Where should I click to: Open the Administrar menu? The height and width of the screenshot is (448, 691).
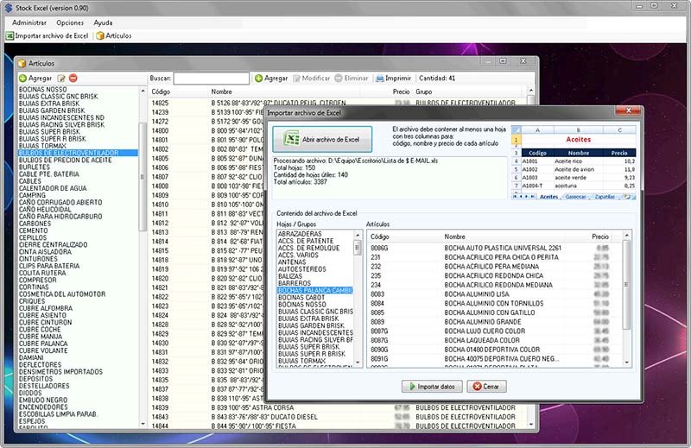[29, 22]
